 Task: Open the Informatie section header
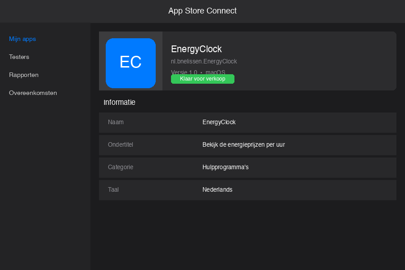pyautogui.click(x=119, y=102)
